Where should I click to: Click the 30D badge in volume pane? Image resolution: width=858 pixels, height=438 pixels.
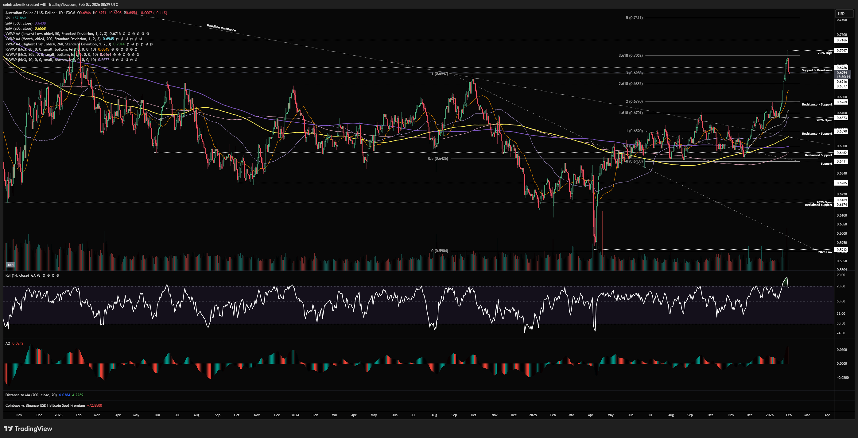coord(10,265)
